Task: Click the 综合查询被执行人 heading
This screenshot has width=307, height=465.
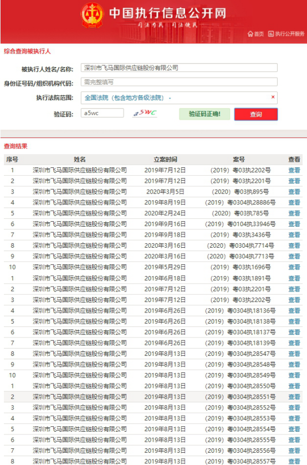Action: 27,52
